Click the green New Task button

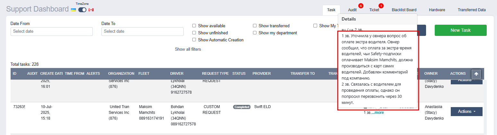(460, 30)
